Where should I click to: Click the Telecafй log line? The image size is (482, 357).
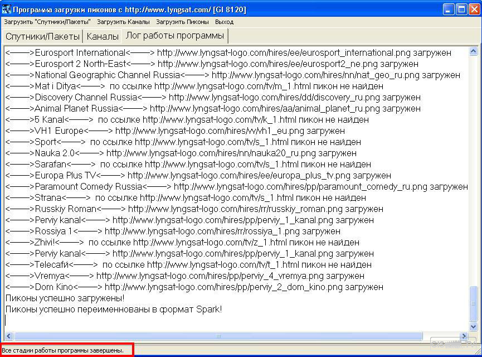coord(188,264)
